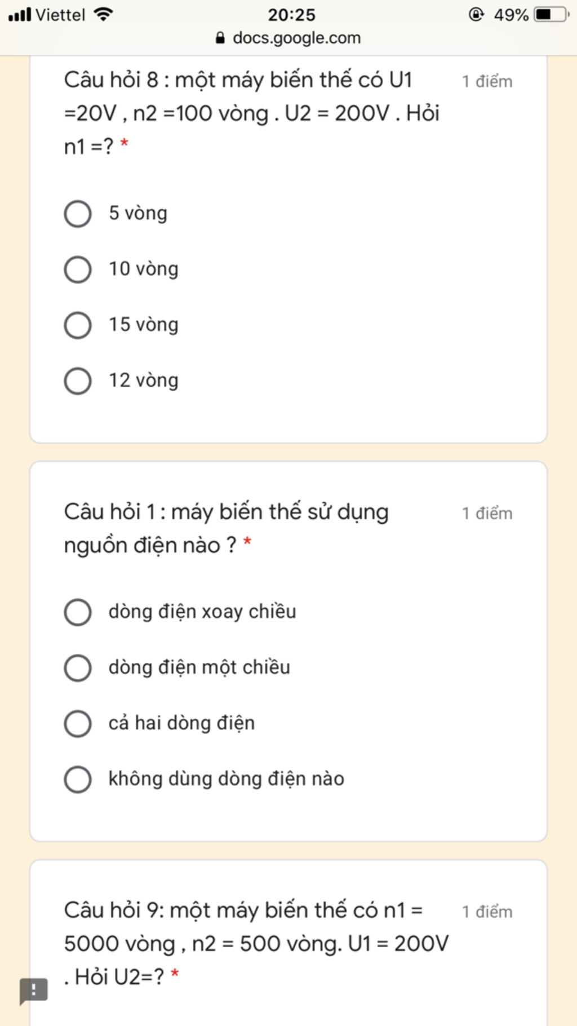
Task: Tap the cellular signal bars icon
Action: [20, 14]
